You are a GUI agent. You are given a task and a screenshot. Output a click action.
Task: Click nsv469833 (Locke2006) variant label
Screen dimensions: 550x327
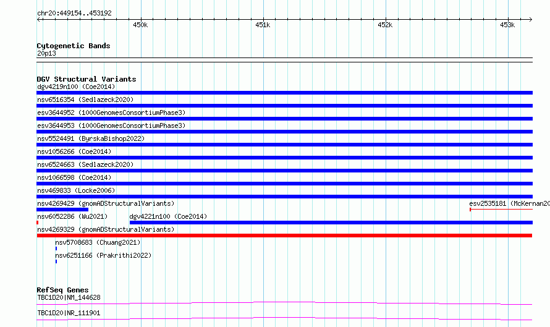point(76,190)
